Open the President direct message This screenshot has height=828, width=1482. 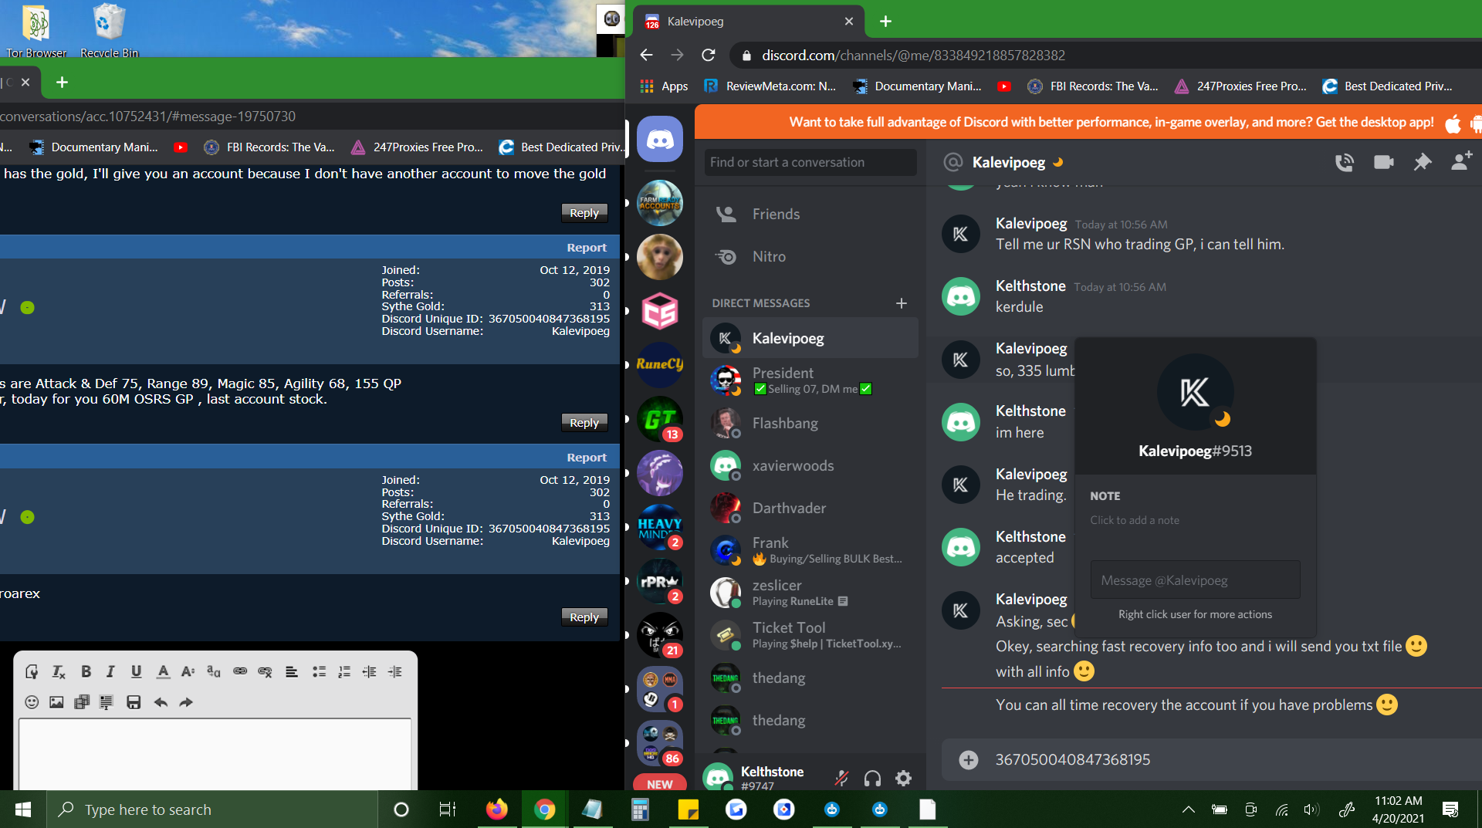(x=810, y=380)
